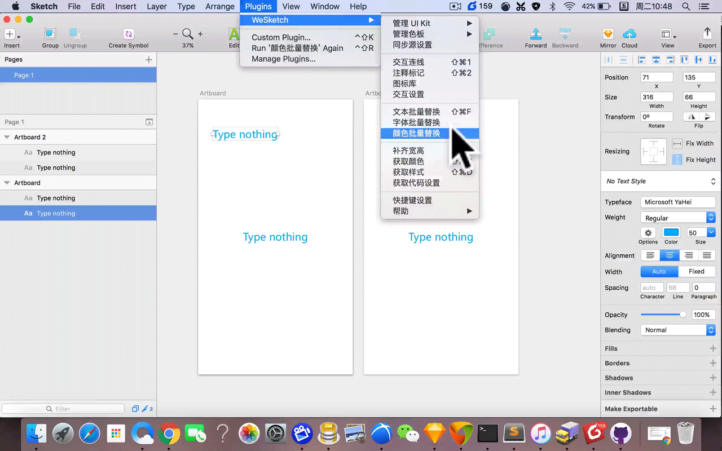Open the blue text Color swatch
This screenshot has width=722, height=451.
tap(671, 232)
